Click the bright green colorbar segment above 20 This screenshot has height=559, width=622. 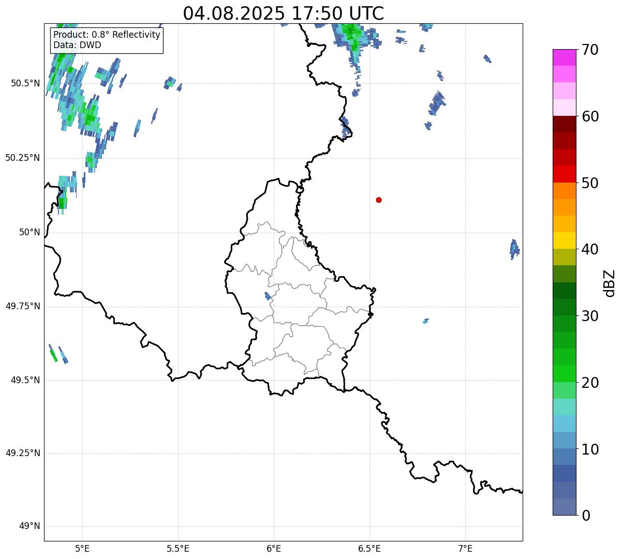pyautogui.click(x=564, y=373)
